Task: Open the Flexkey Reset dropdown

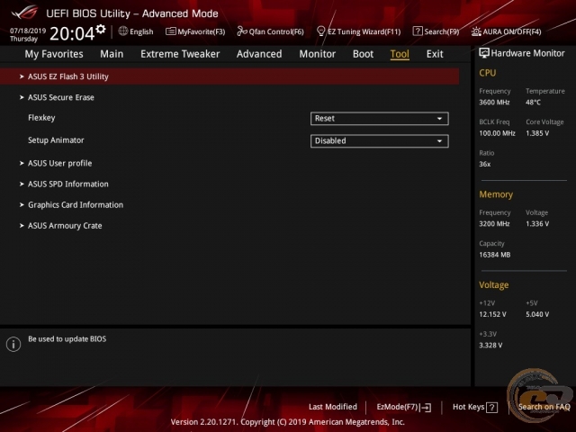Action: pos(380,119)
